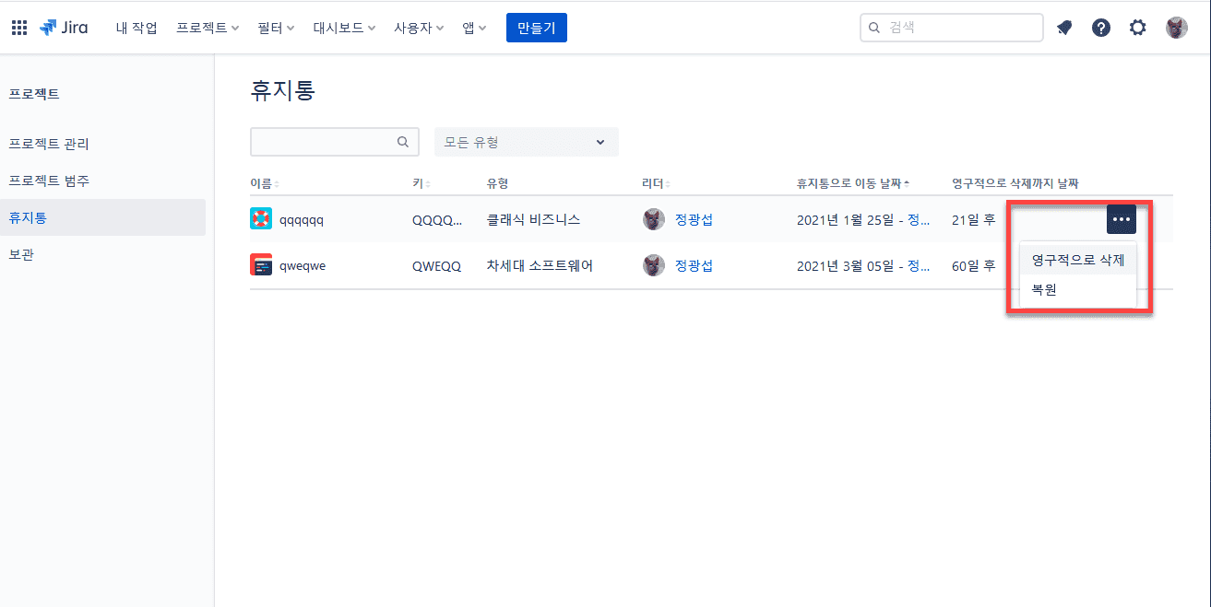Open the 모든 유형 type filter dropdown
The width and height of the screenshot is (1211, 607).
tap(527, 142)
